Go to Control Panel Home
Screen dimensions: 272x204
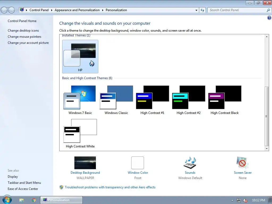point(22,21)
